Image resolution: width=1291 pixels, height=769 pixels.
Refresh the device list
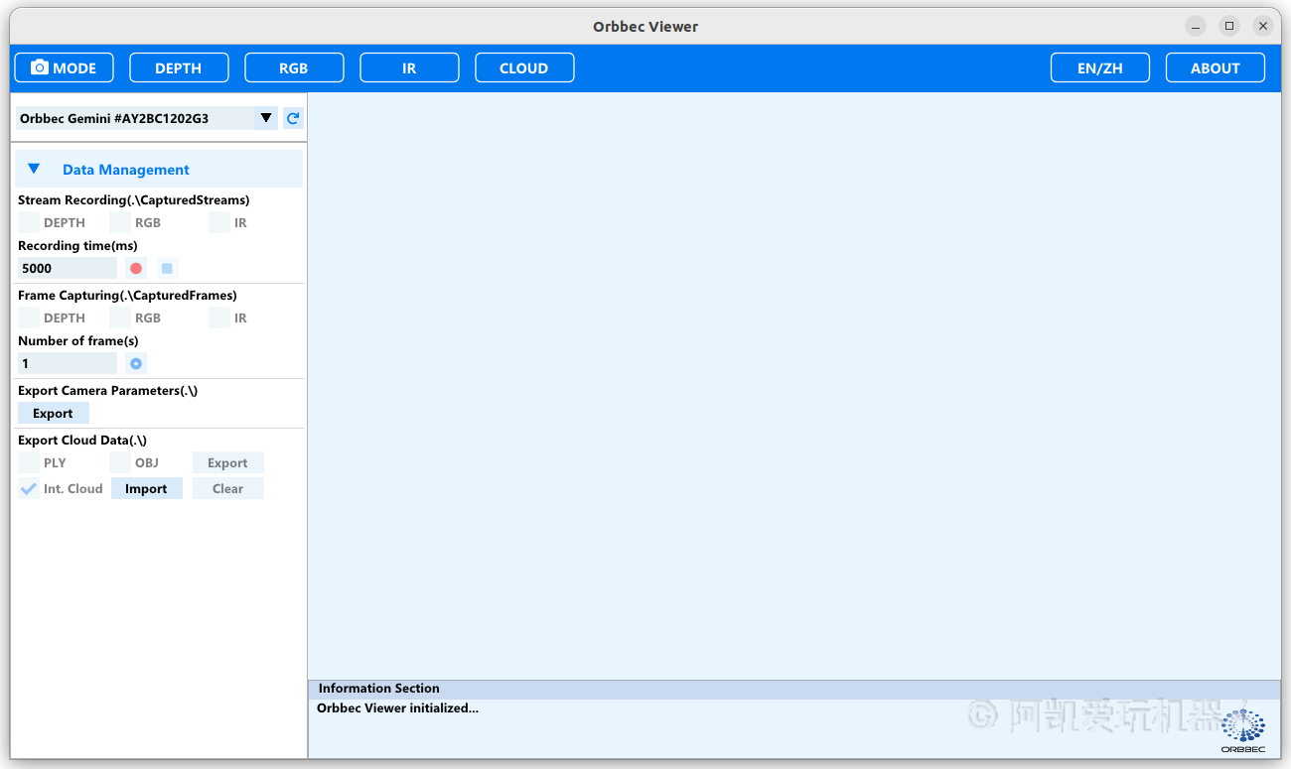coord(293,118)
